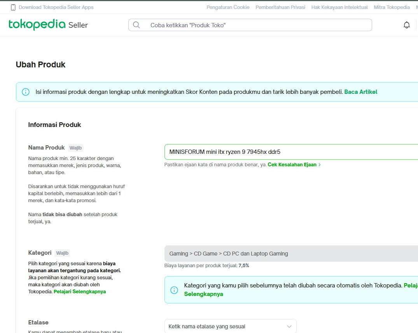Click the Nama Produk input field
Viewport: 418px width, 333px height.
[291, 152]
